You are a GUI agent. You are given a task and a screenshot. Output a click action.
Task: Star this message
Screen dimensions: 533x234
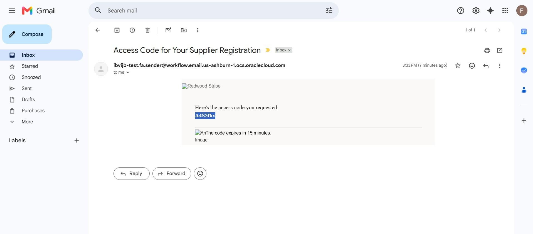tap(458, 66)
